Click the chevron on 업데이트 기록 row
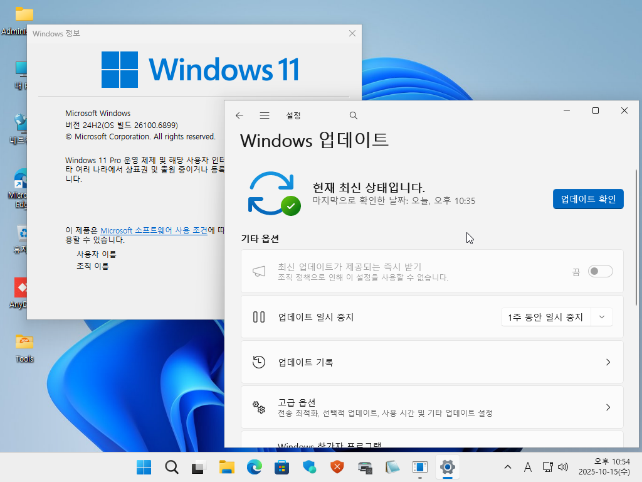 [608, 362]
